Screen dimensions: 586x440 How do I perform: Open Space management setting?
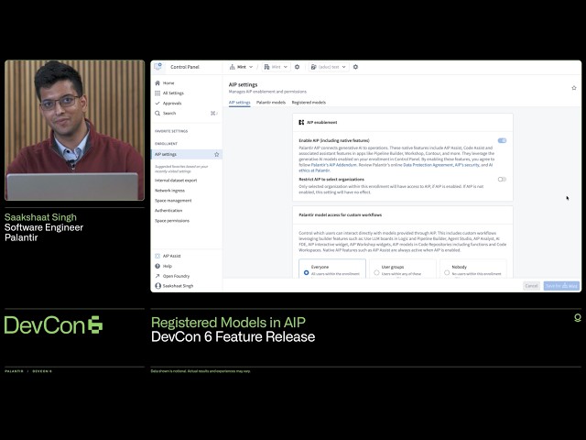173,201
